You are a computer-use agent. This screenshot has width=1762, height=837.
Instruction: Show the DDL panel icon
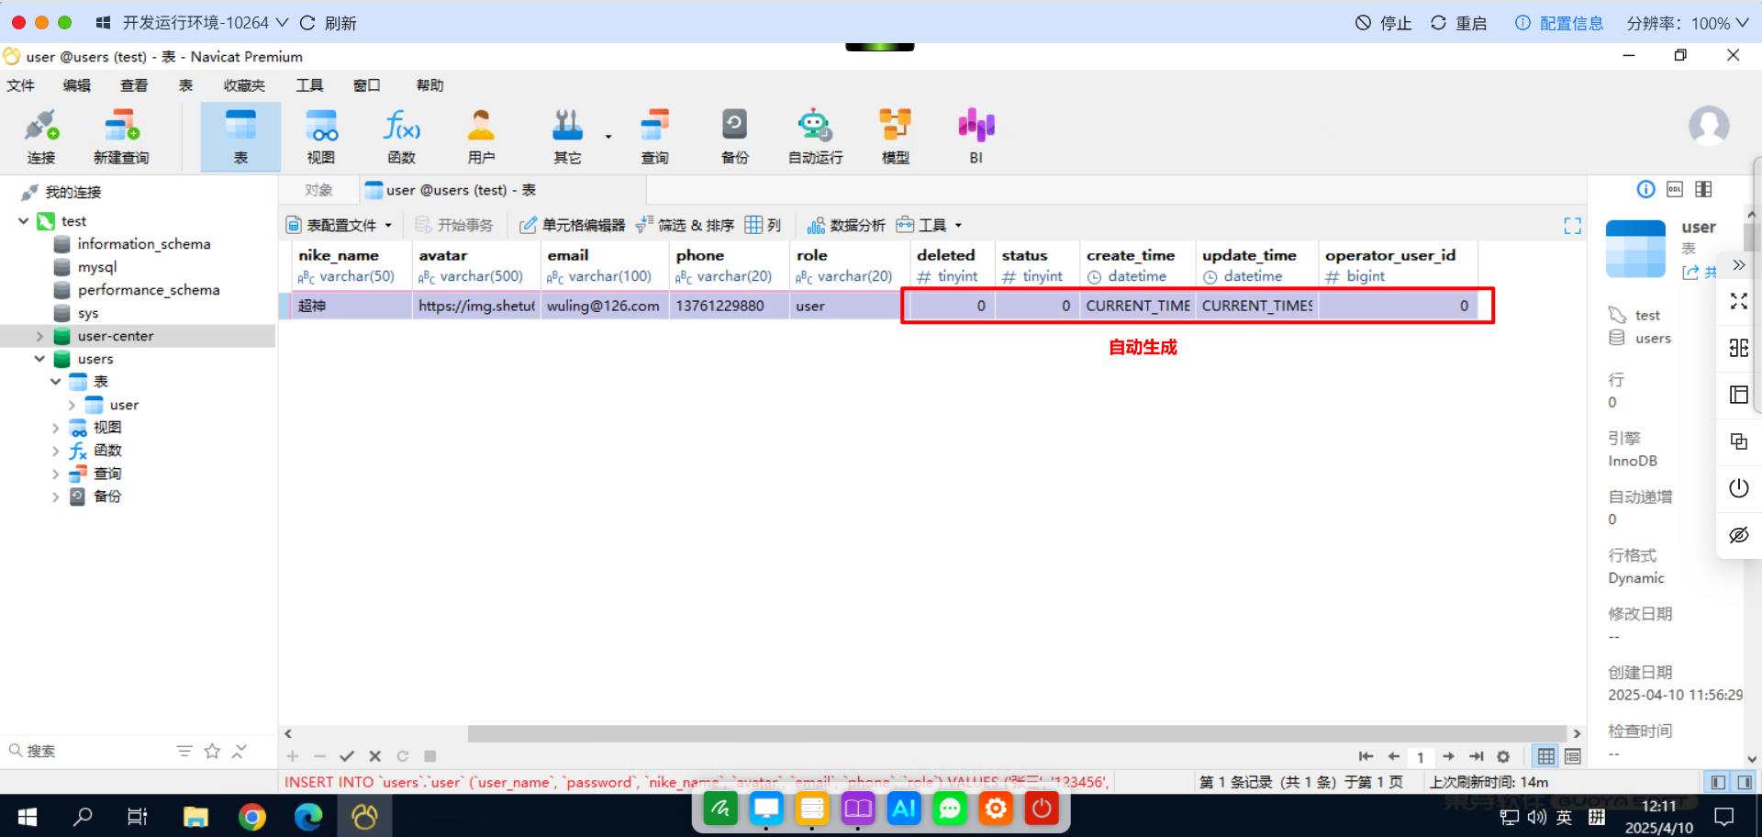point(1675,189)
